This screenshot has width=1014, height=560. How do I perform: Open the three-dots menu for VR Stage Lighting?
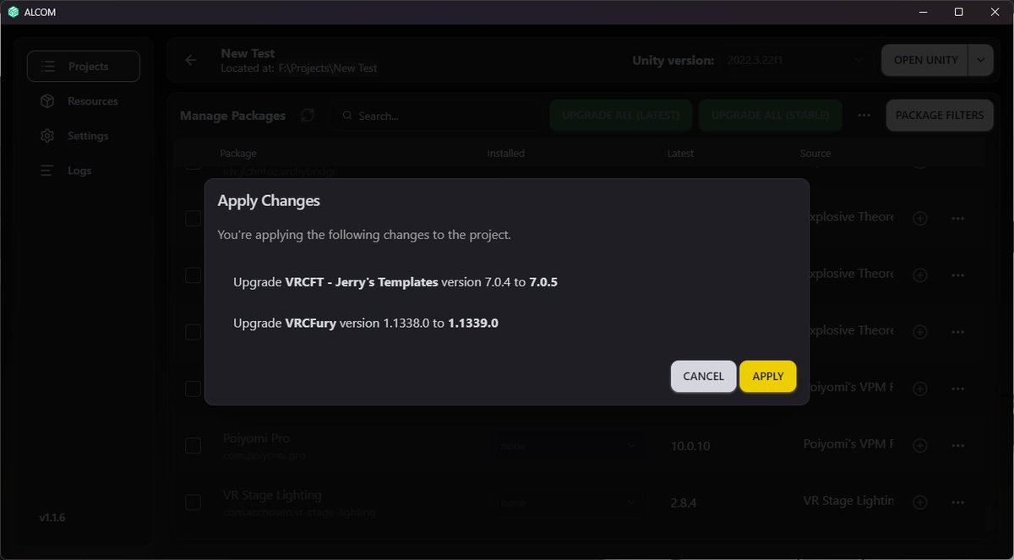(x=957, y=502)
